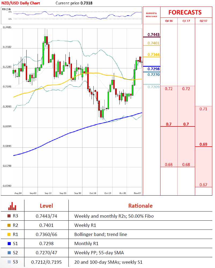Click the 0.7485 price axis label

pyautogui.click(x=7, y=27)
